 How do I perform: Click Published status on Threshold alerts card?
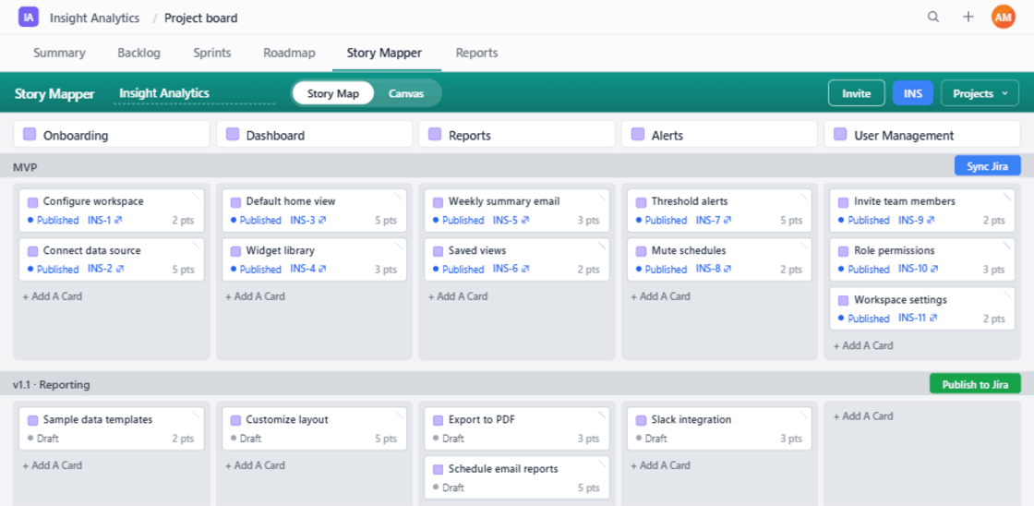[661, 221]
